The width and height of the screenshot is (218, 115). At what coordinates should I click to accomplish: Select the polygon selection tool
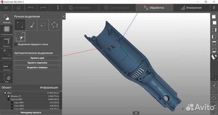click(x=54, y=25)
